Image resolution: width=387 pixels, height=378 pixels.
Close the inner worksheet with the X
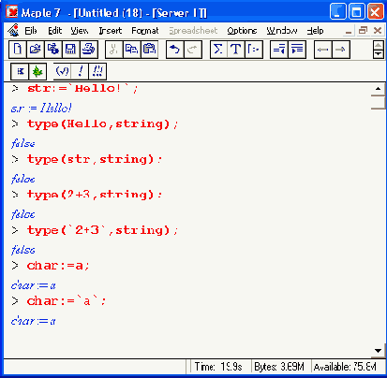pos(378,30)
